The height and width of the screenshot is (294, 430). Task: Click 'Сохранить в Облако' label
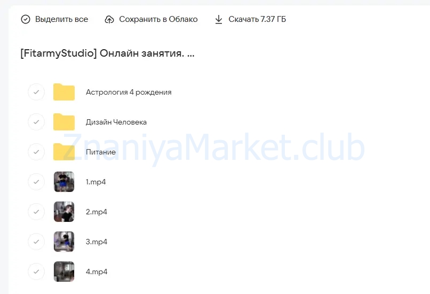158,19
